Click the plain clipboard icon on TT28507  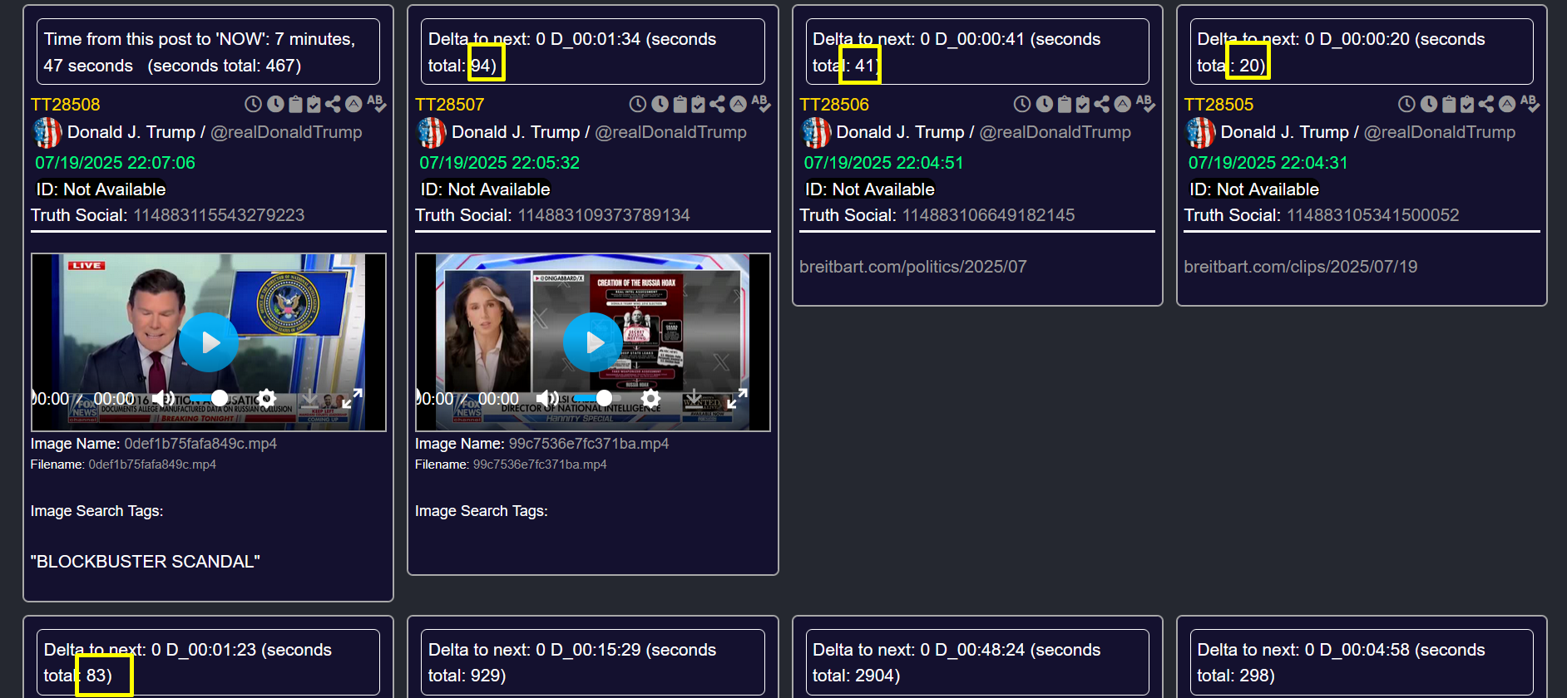tap(680, 104)
